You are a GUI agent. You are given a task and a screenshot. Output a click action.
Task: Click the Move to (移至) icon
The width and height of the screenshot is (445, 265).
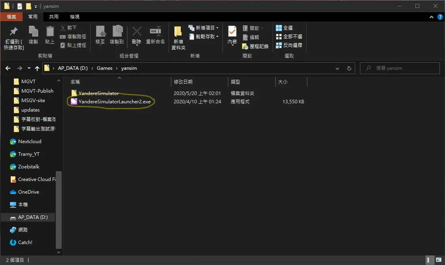100,31
